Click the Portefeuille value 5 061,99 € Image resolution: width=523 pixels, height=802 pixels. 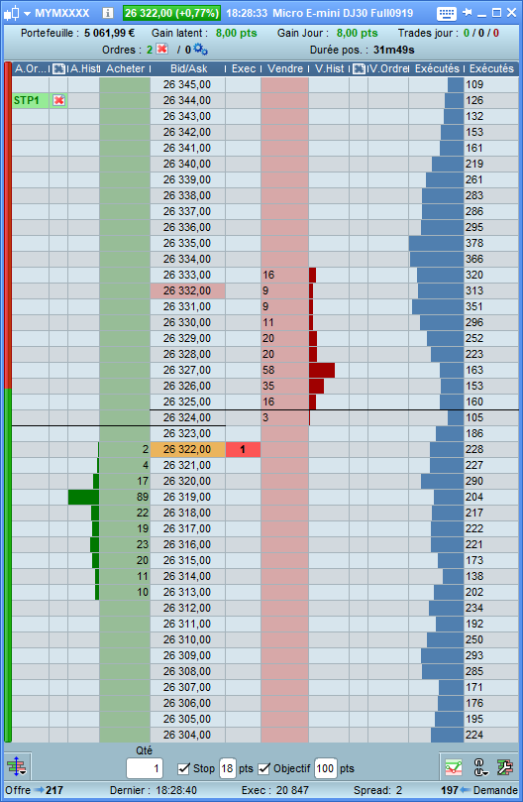pyautogui.click(x=109, y=34)
